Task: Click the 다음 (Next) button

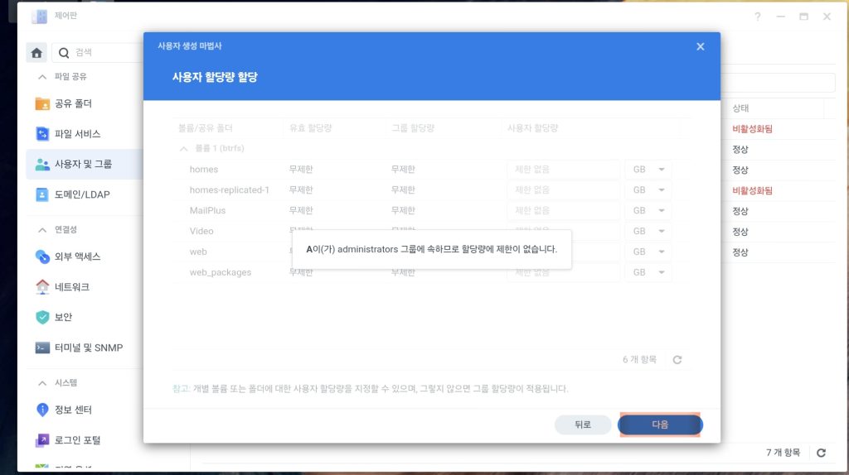Action: point(660,425)
